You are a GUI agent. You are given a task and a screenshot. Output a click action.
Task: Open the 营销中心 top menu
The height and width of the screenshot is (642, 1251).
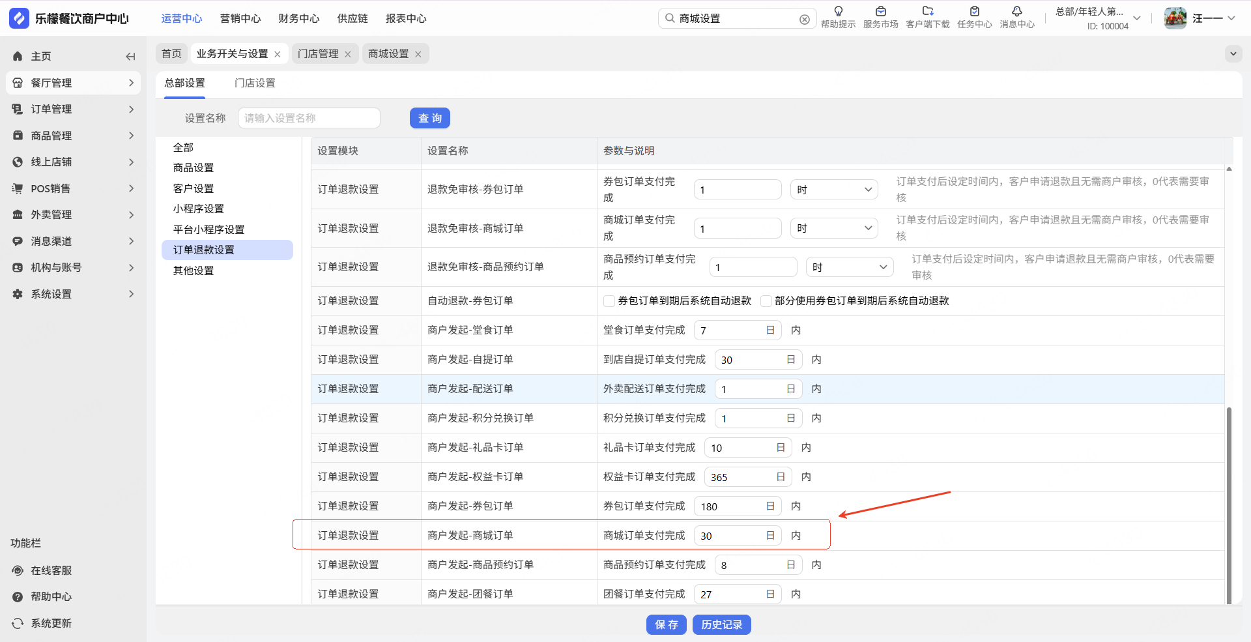tap(240, 19)
